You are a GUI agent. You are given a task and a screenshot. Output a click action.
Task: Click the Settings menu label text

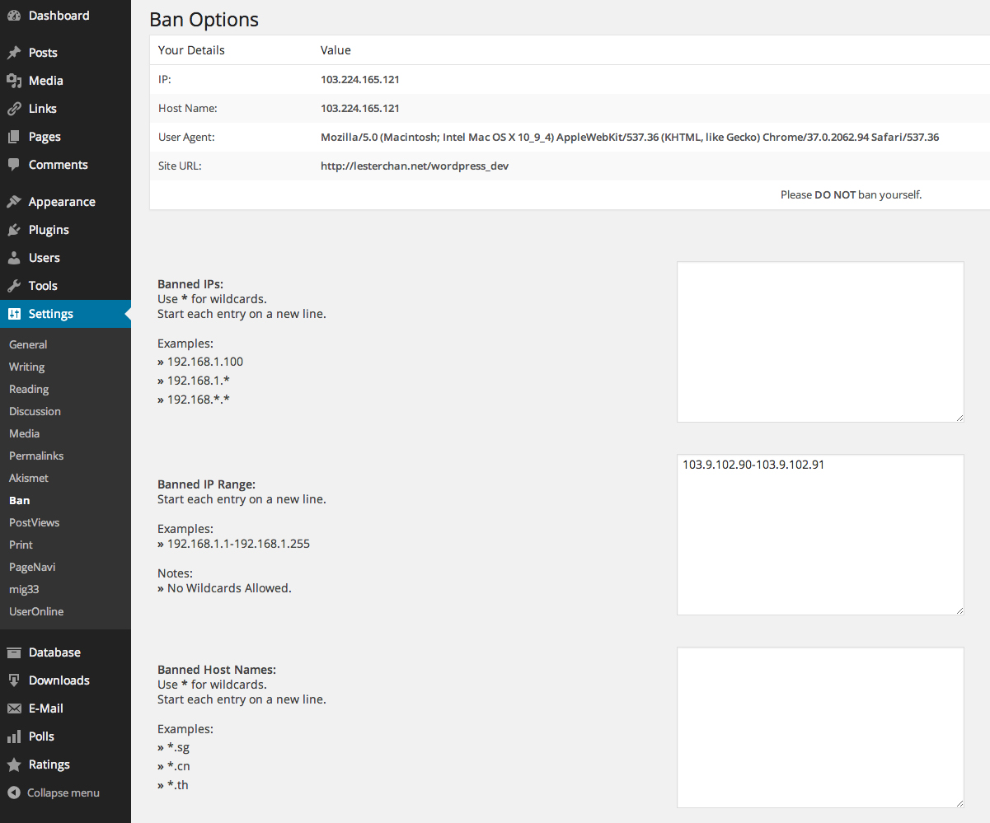tap(51, 314)
